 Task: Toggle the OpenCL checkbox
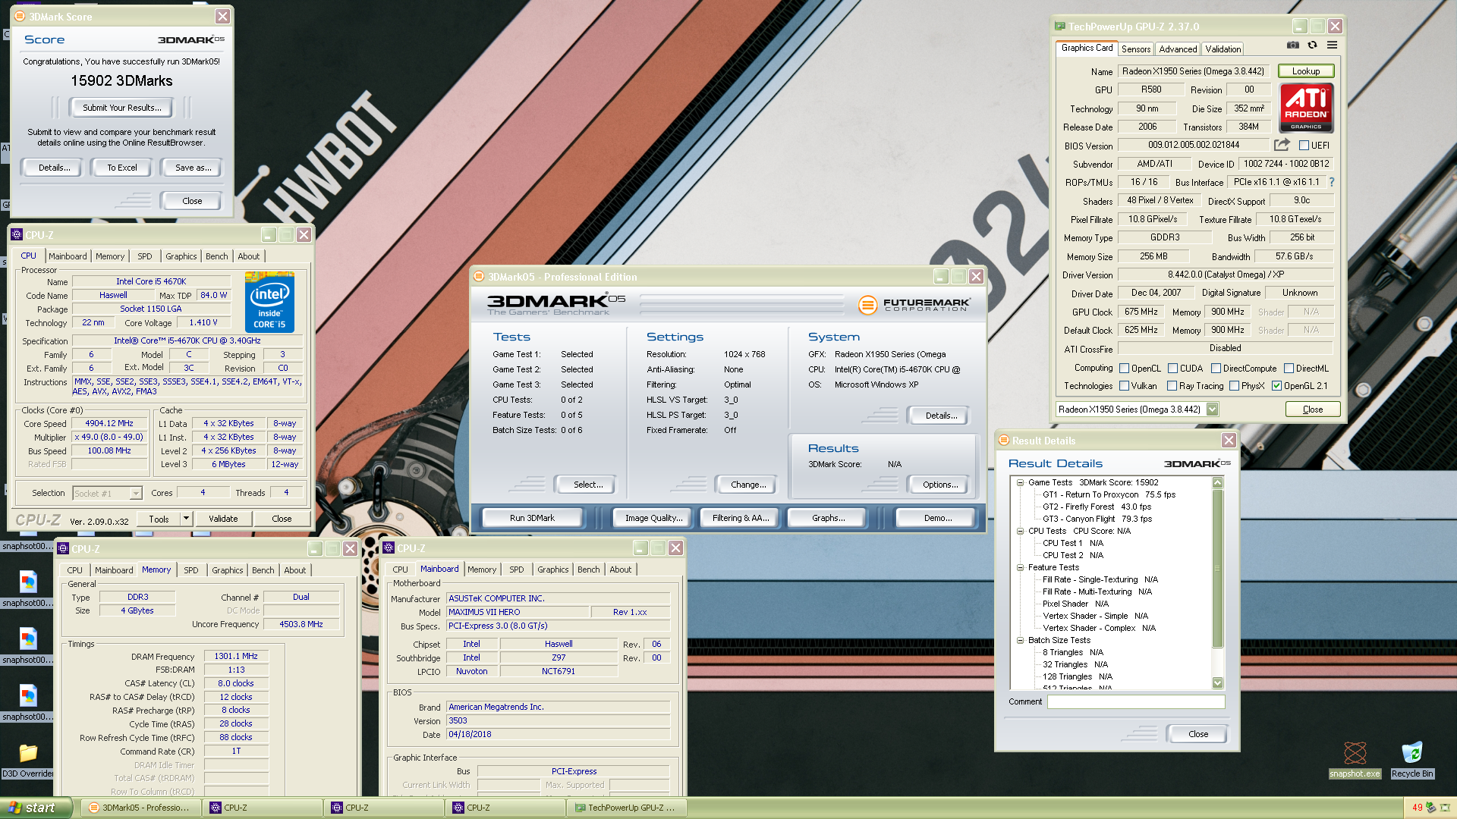(1125, 369)
